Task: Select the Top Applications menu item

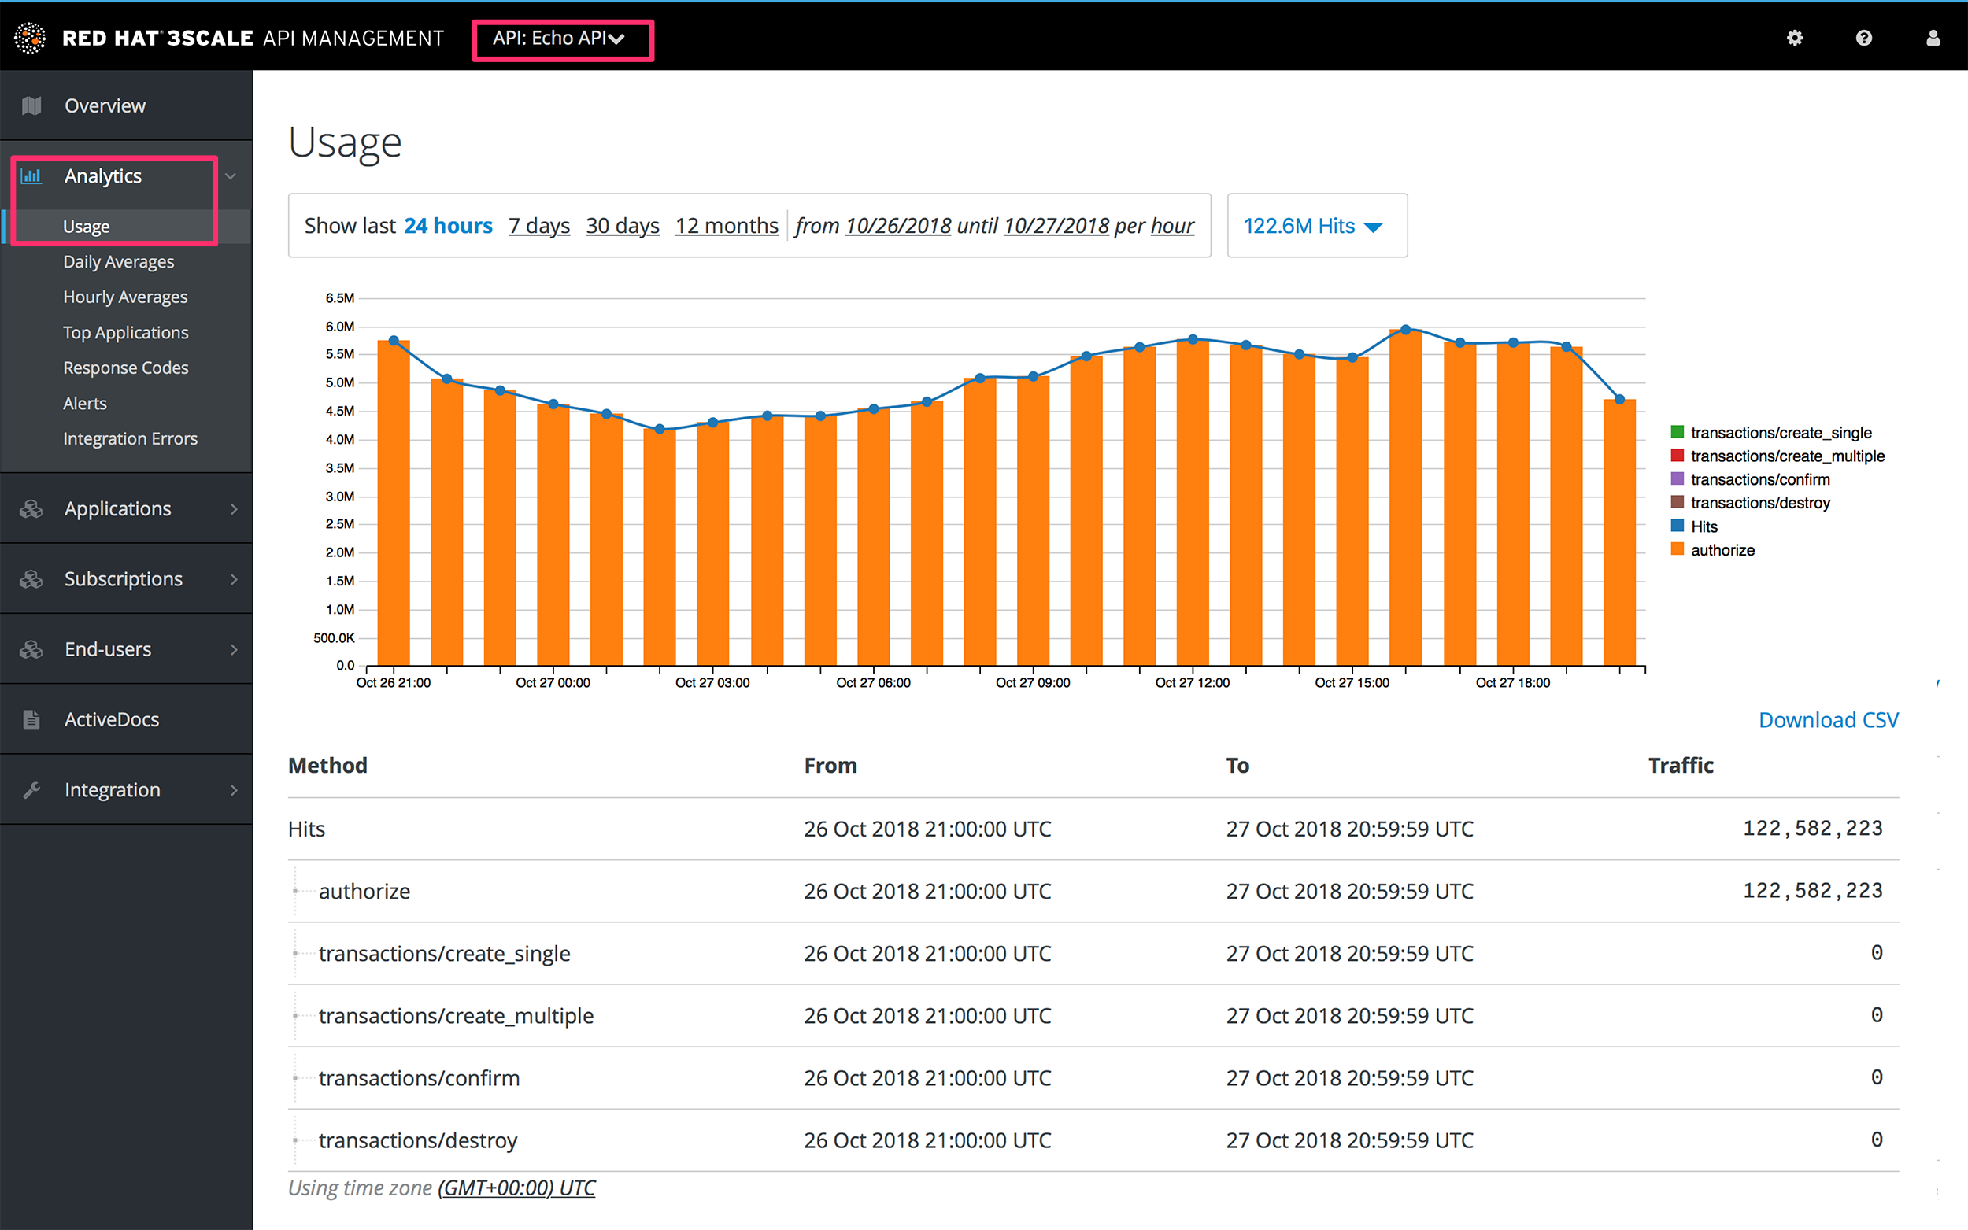Action: click(x=126, y=331)
